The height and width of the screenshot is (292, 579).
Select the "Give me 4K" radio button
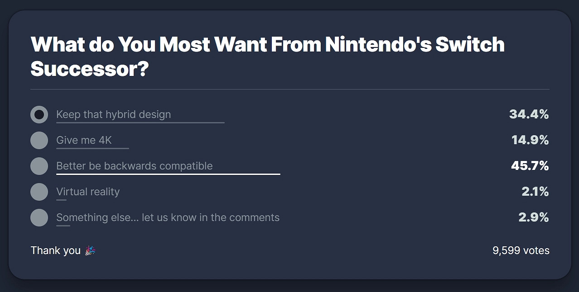pos(39,140)
